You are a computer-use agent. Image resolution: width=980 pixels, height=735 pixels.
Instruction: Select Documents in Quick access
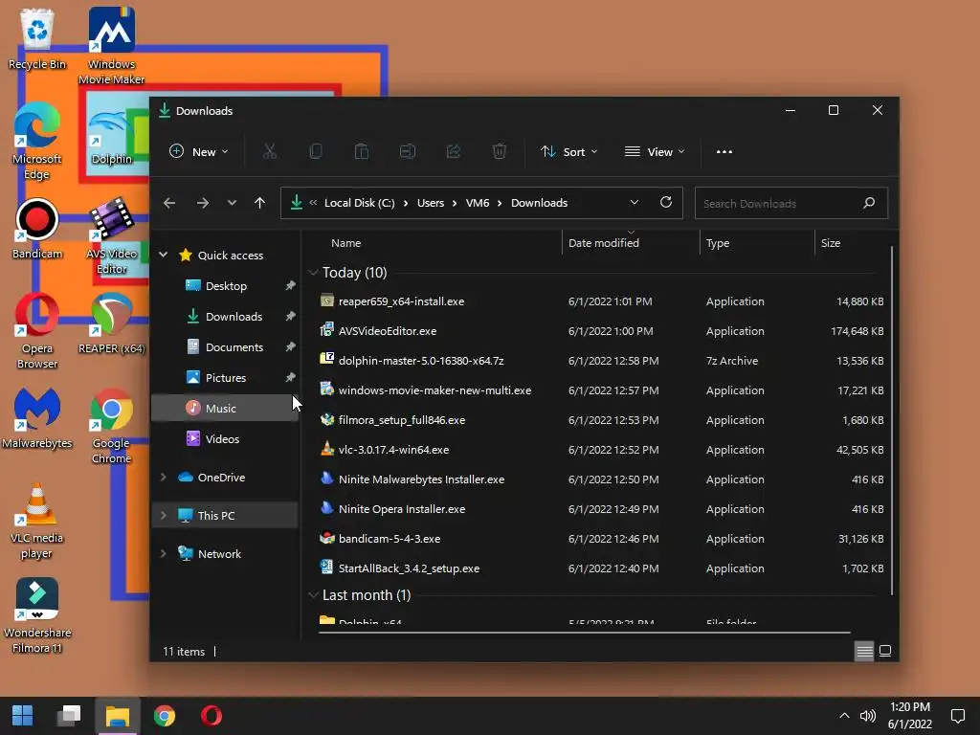point(225,346)
